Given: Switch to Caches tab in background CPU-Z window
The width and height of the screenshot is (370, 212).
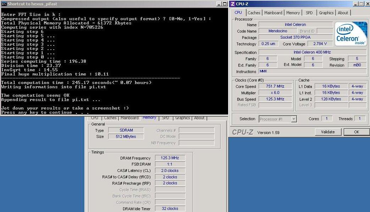Looking at the screenshot, I should point(110,118).
